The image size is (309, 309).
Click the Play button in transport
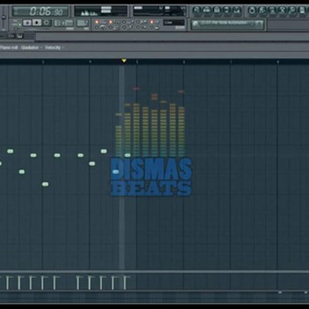27,23
